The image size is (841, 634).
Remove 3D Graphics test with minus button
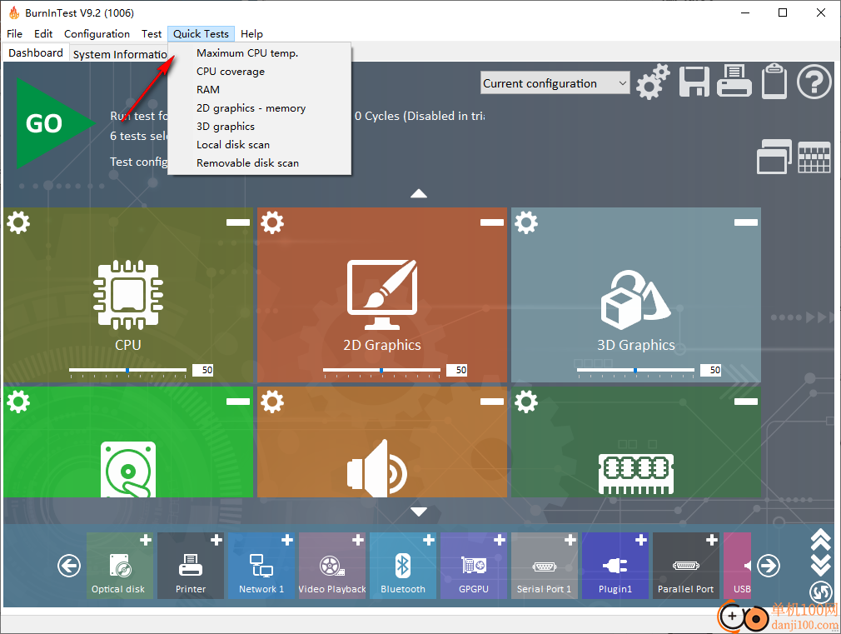pyautogui.click(x=746, y=222)
